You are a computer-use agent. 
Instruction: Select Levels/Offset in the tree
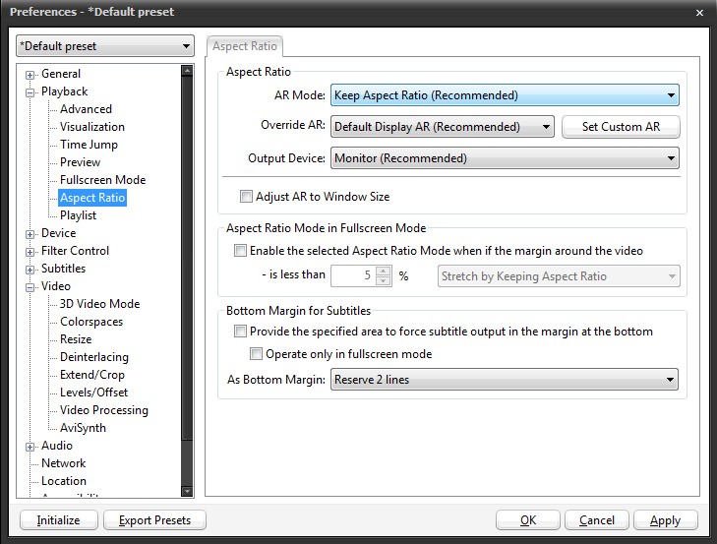pyautogui.click(x=93, y=393)
